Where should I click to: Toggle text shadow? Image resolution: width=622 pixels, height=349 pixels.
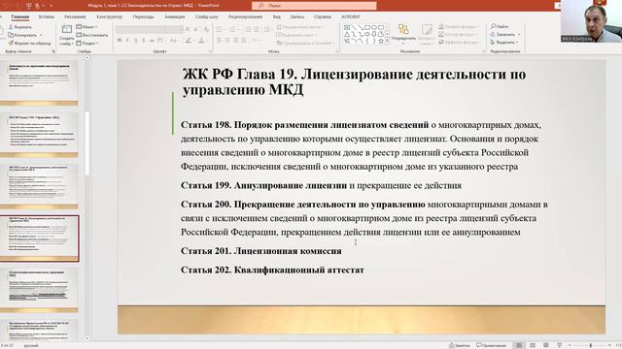pos(144,40)
